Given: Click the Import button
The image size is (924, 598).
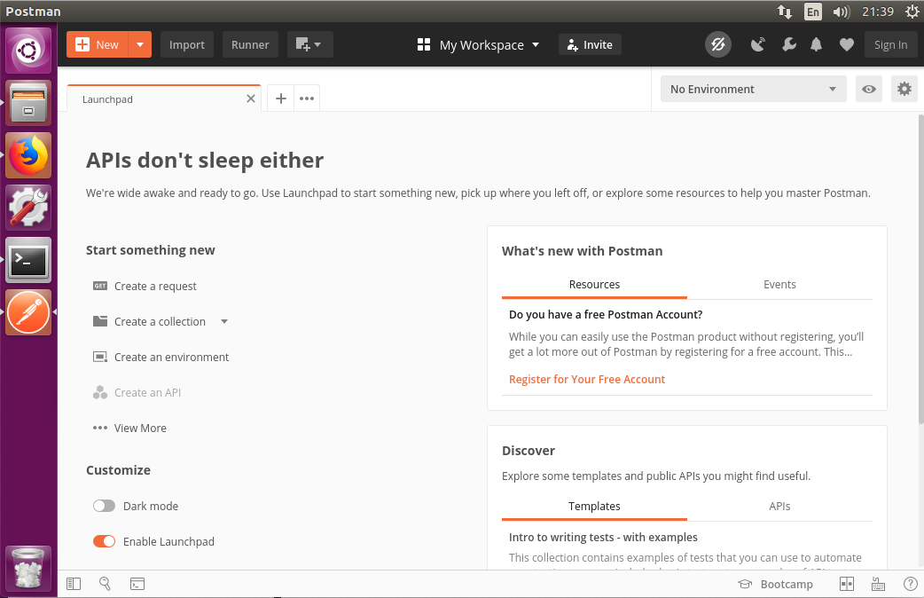Looking at the screenshot, I should pyautogui.click(x=187, y=45).
